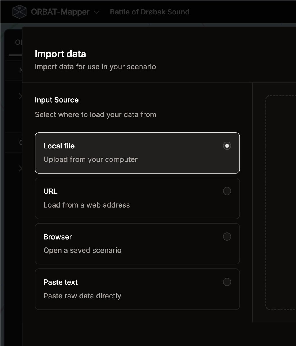
Task: Click the ORBAT-Mapper cube logo icon
Action: point(20,12)
